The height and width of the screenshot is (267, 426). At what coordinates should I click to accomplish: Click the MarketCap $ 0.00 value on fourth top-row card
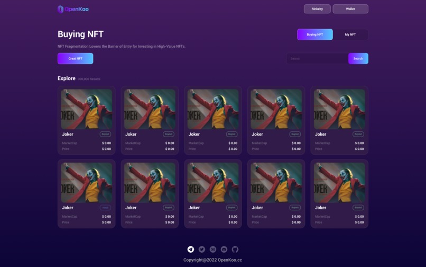(296, 143)
